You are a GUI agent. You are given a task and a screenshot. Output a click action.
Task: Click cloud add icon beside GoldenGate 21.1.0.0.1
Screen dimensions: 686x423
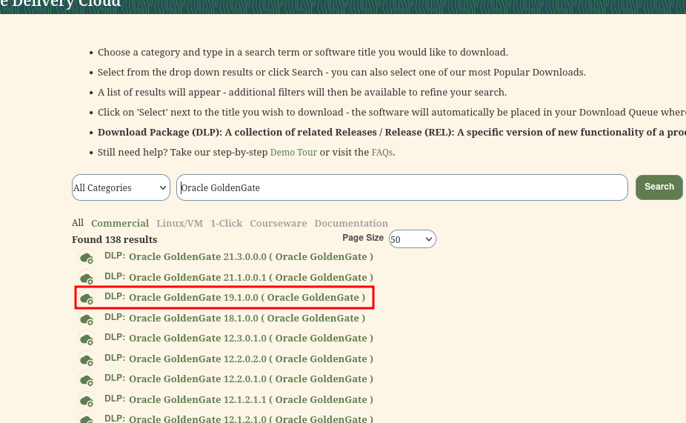point(87,278)
